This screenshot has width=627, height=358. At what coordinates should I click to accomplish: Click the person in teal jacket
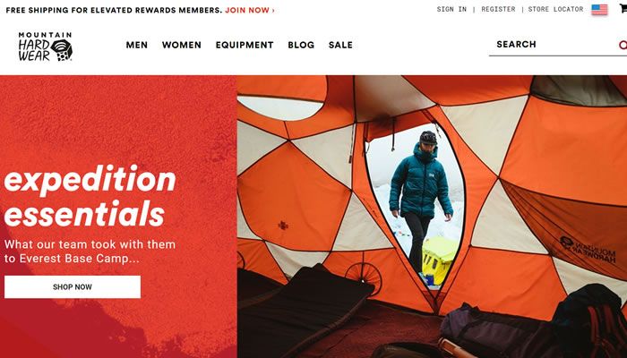pyautogui.click(x=421, y=200)
